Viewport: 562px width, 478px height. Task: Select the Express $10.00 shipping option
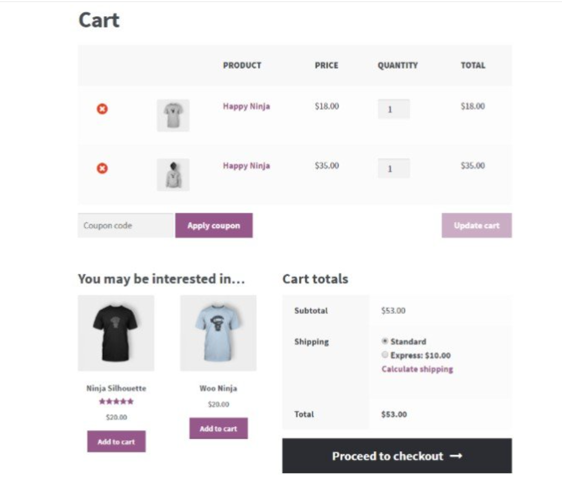tap(385, 355)
